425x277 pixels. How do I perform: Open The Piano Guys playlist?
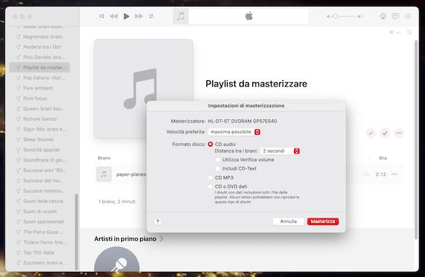40,232
